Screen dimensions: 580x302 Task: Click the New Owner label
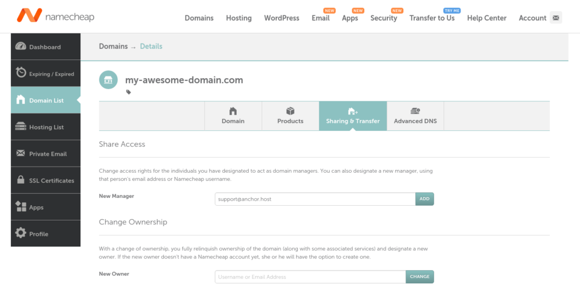(x=114, y=274)
